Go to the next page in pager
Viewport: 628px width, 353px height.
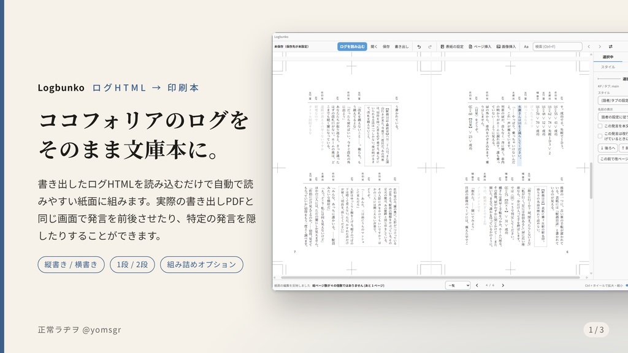point(503,286)
